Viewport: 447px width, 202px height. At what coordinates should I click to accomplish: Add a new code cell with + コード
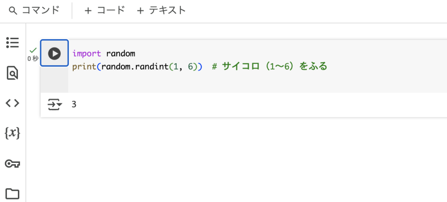pyautogui.click(x=105, y=11)
